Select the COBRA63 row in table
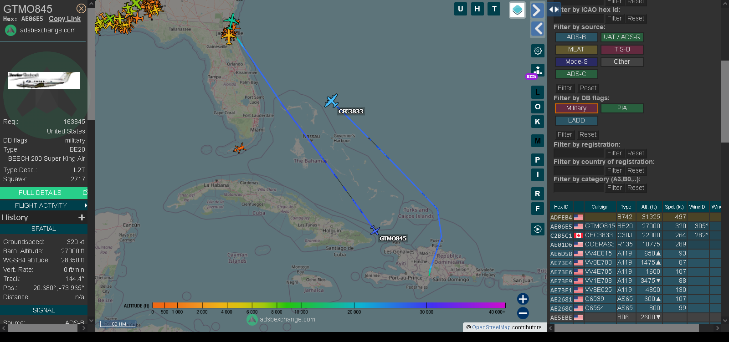 (x=636, y=245)
